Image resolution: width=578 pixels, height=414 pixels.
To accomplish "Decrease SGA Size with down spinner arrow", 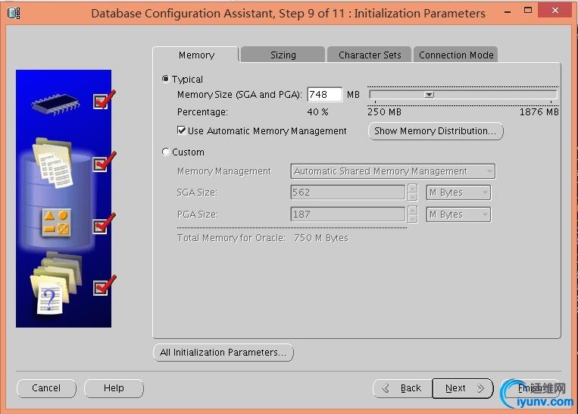I will coord(413,196).
